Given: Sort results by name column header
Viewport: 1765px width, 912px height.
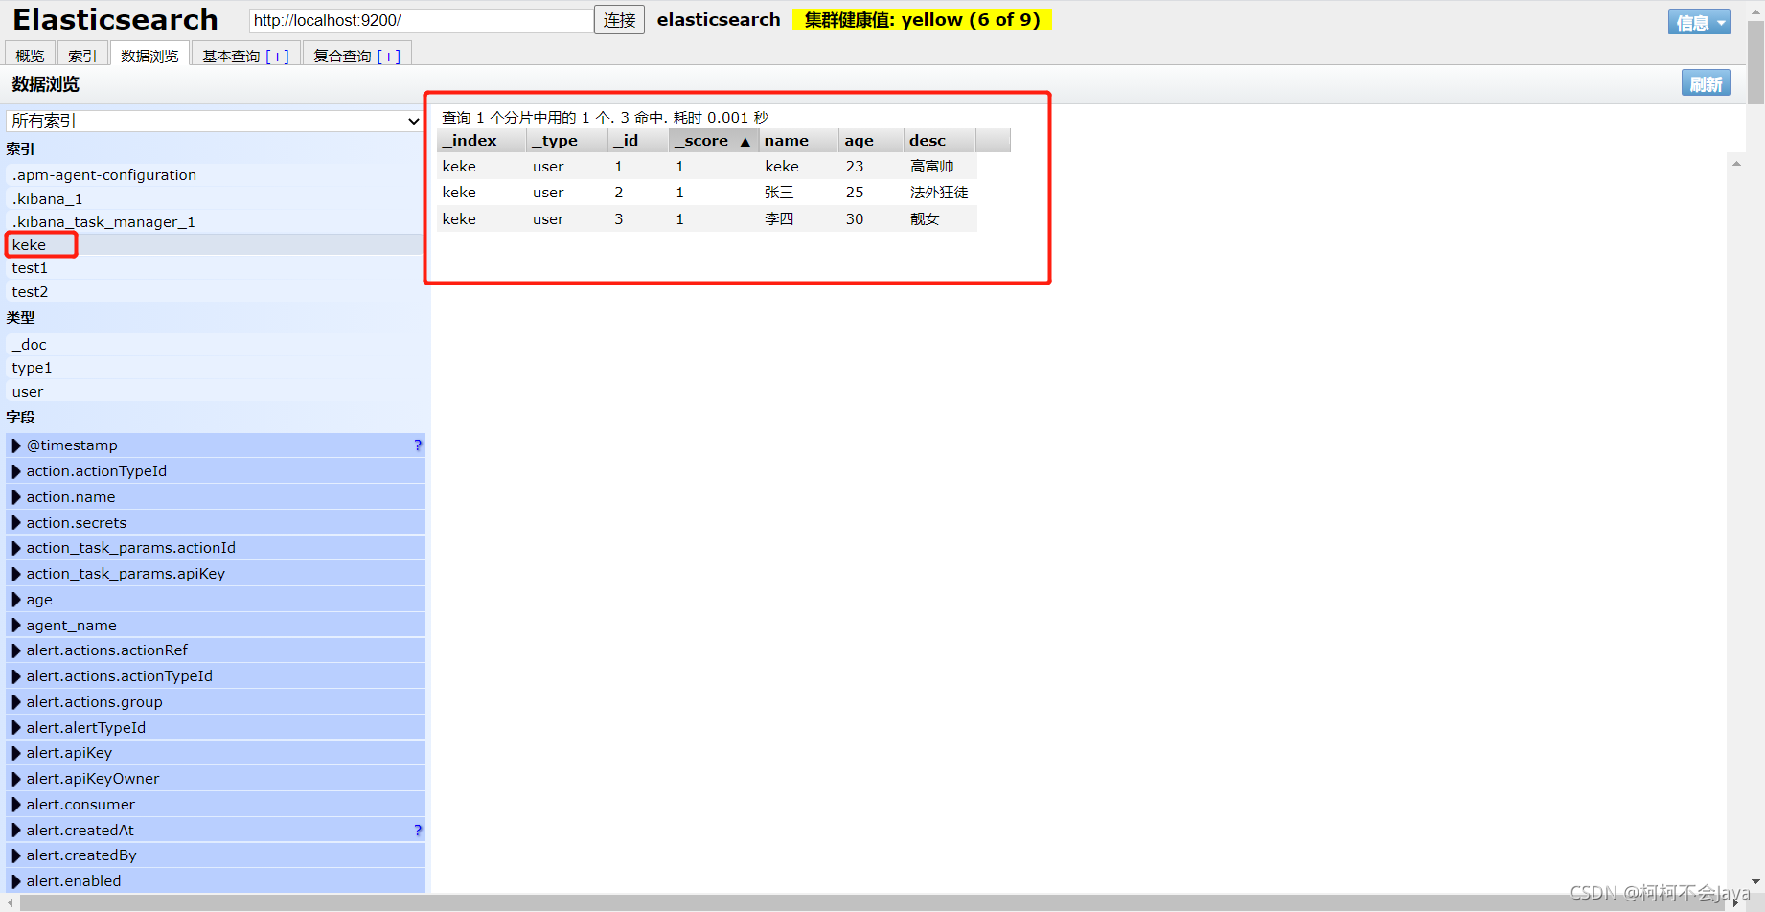Looking at the screenshot, I should pyautogui.click(x=799, y=141).
